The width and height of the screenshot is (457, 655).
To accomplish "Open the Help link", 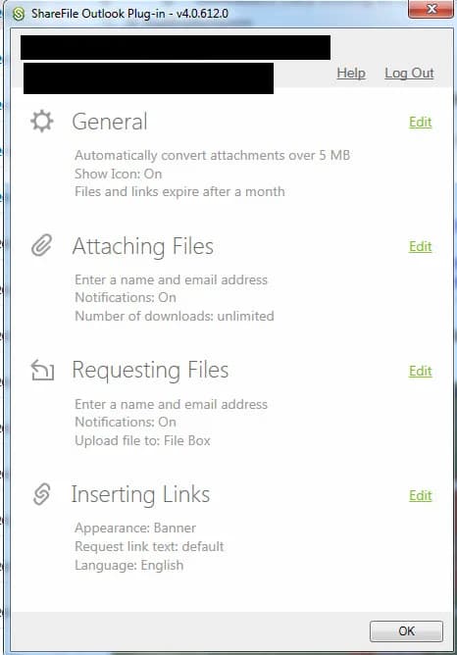I will (x=351, y=74).
